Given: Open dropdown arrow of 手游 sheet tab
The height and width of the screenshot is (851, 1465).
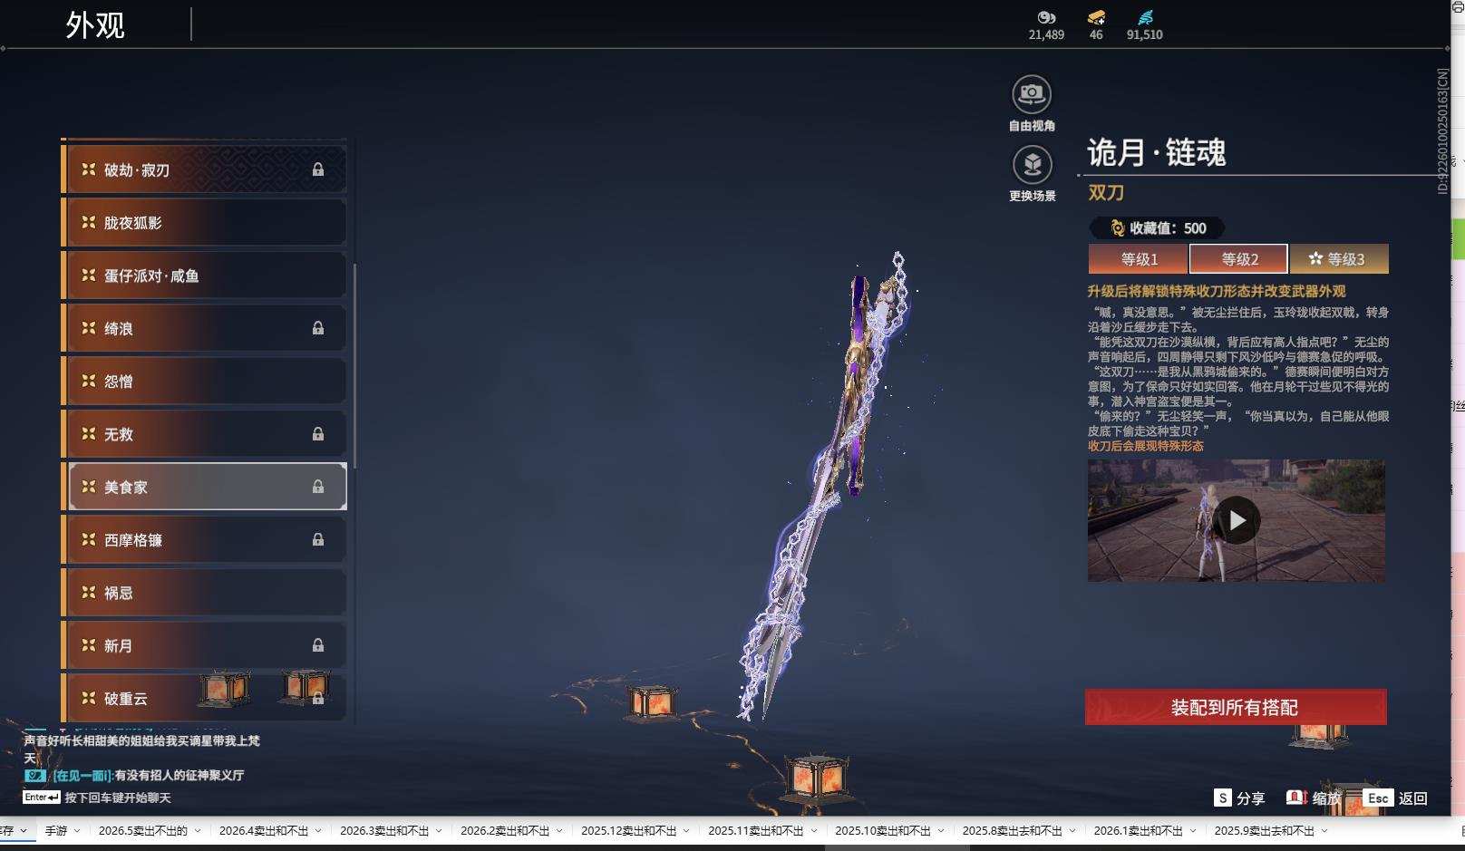Looking at the screenshot, I should (x=77, y=830).
